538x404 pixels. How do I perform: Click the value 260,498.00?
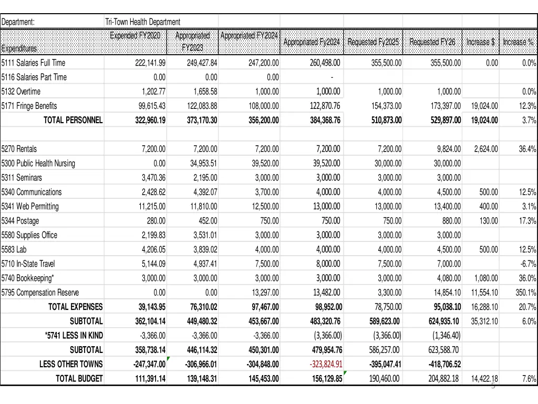click(x=325, y=63)
